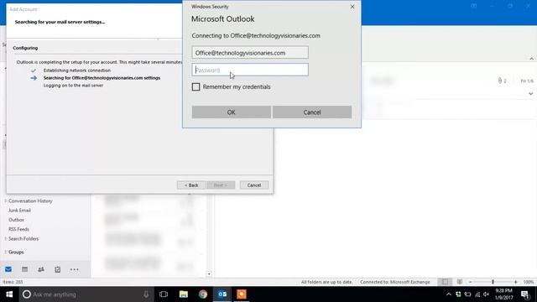
Task: Open the Windows Start menu
Action: (x=9, y=294)
